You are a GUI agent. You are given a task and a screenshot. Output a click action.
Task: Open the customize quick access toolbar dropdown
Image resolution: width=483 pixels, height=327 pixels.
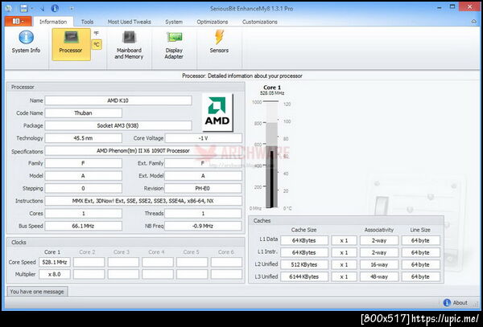pos(71,9)
